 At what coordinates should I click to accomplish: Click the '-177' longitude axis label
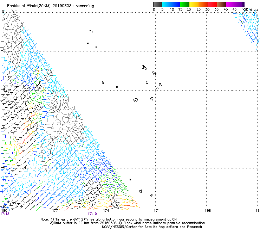pyautogui.click(x=54, y=211)
